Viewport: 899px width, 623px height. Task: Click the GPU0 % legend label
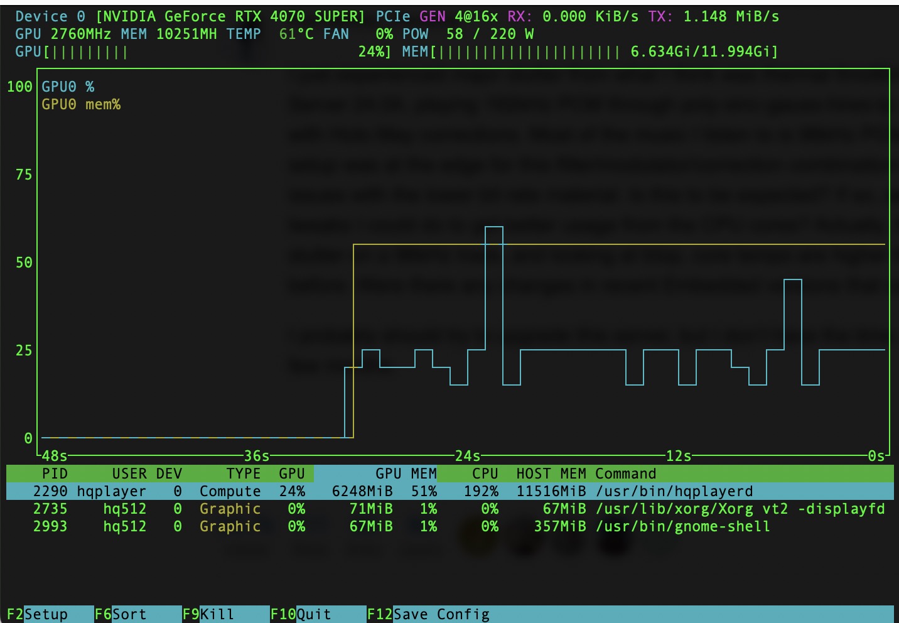pyautogui.click(x=68, y=87)
